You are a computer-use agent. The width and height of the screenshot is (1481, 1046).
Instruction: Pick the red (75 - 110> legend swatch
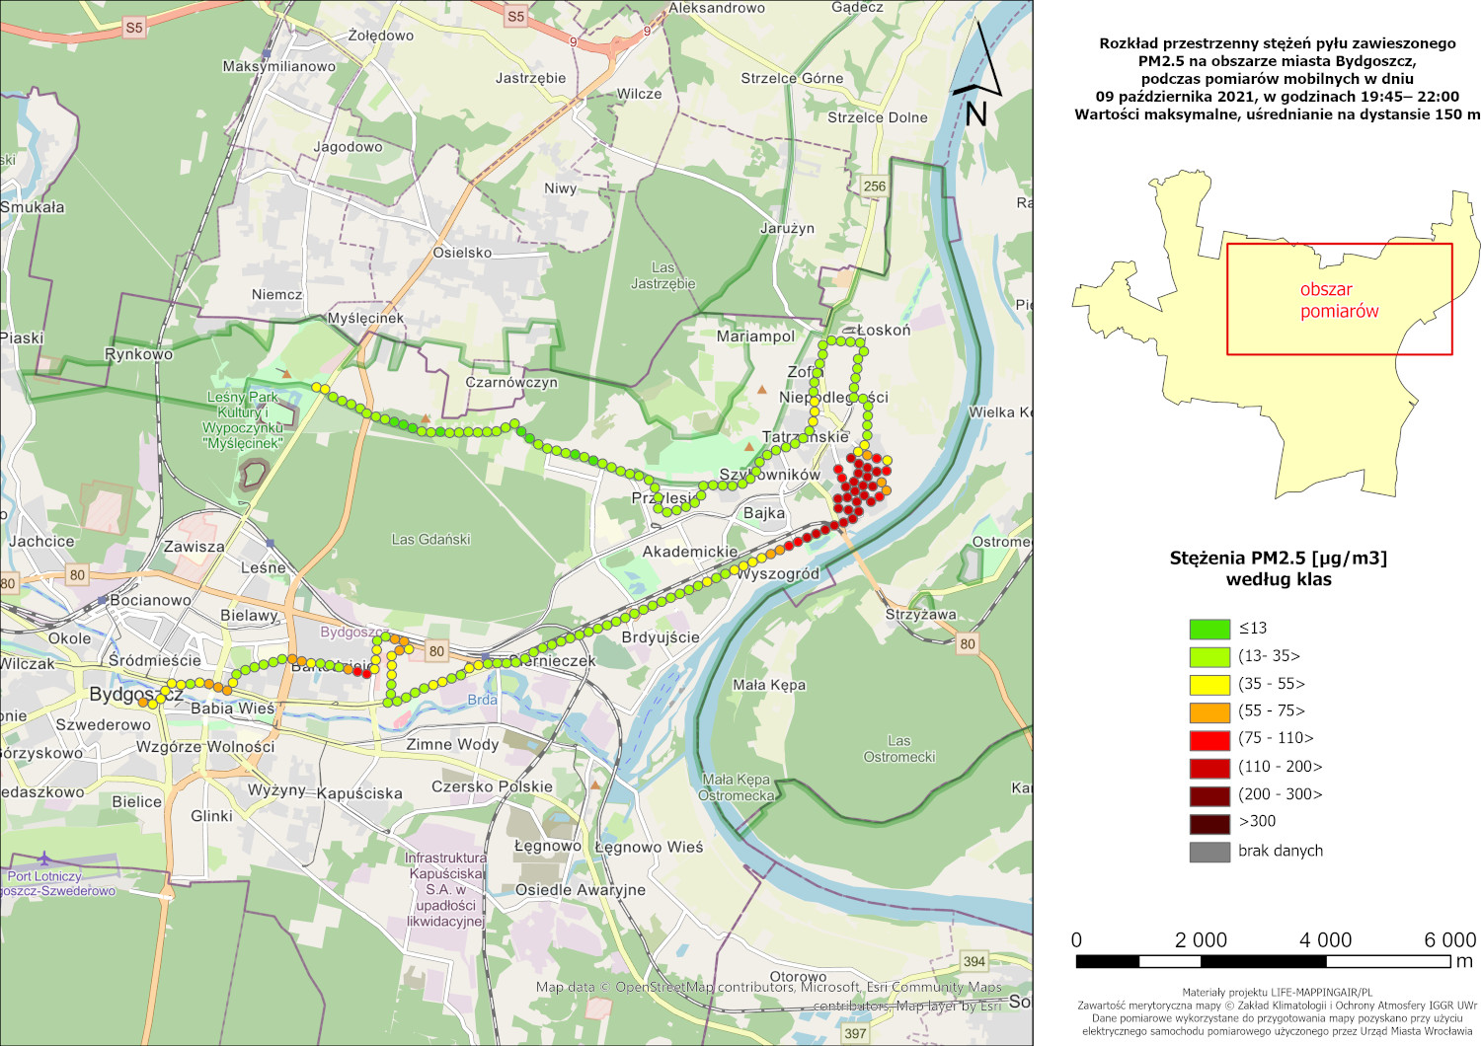click(x=1208, y=739)
